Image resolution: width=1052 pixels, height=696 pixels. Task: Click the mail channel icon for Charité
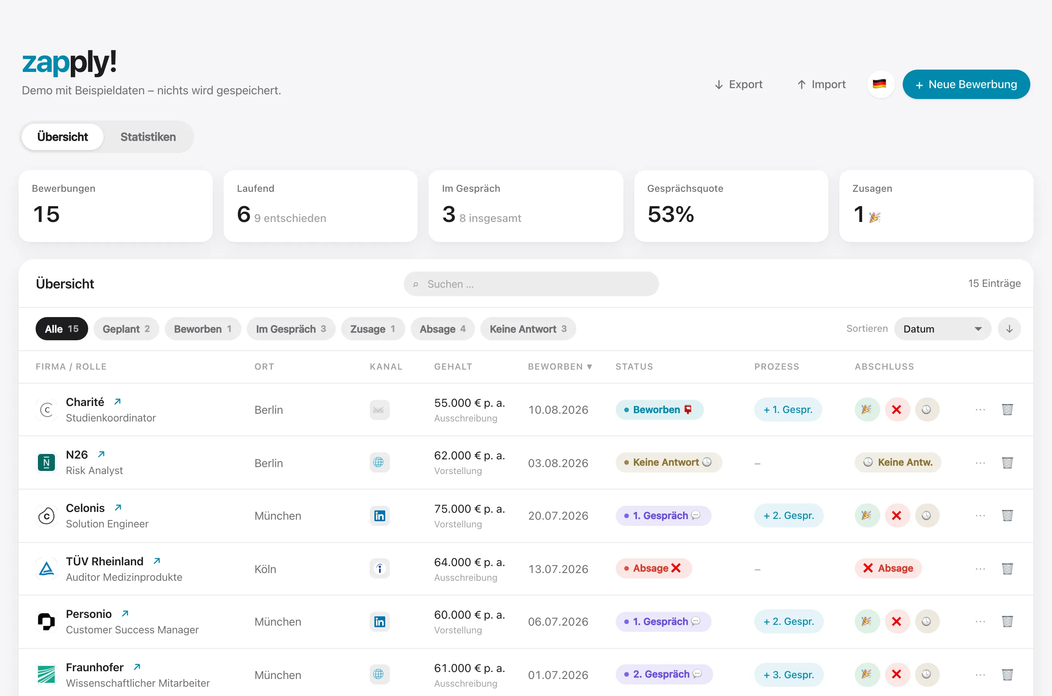click(379, 410)
